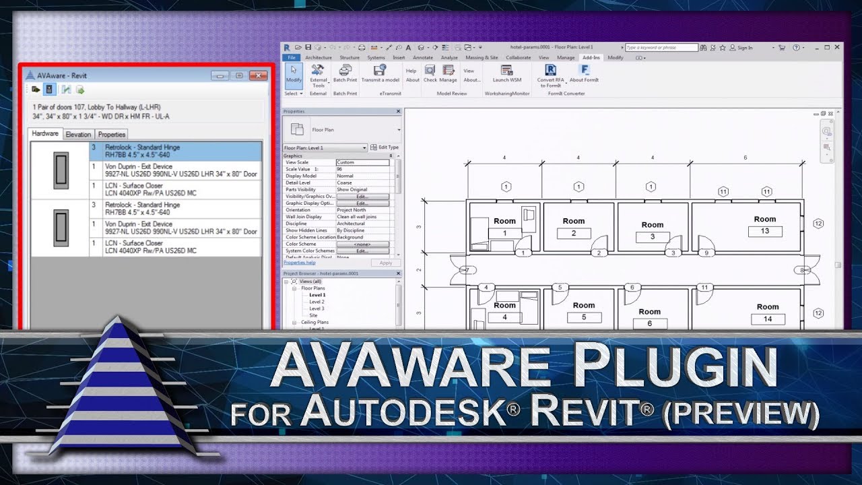The image size is (862, 485).
Task: Select the first Von Duprin - Exit Device row
Action: pos(175,170)
